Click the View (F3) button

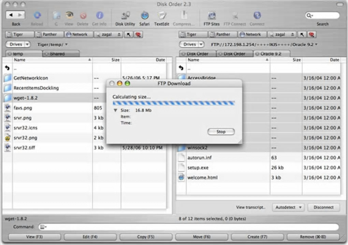point(34,237)
